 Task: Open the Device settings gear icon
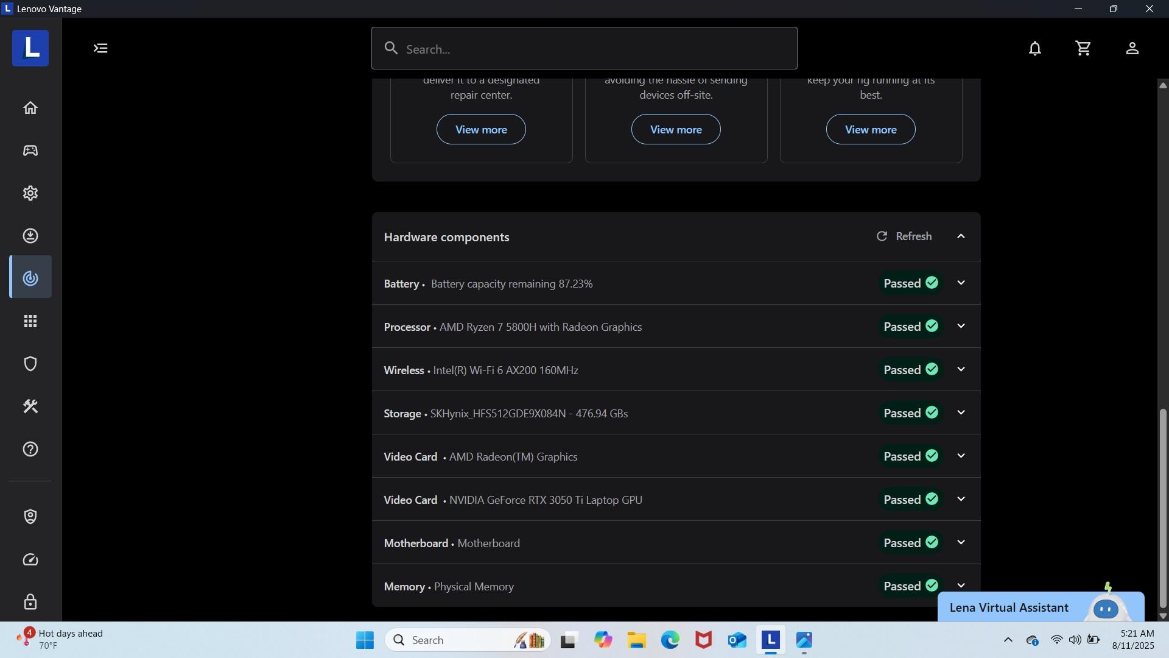click(x=30, y=193)
